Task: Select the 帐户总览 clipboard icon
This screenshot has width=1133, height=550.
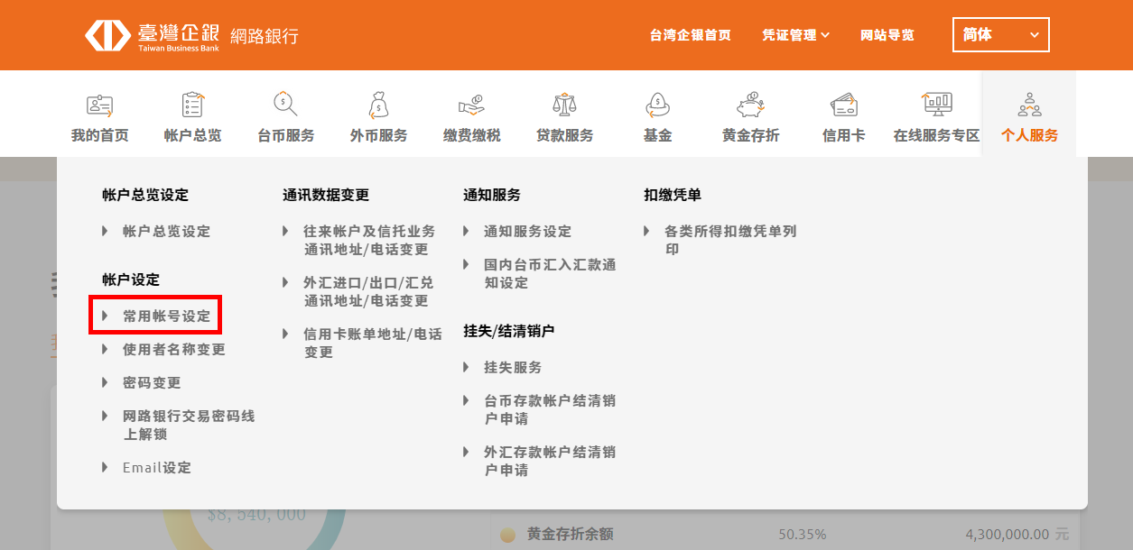Action: click(192, 105)
